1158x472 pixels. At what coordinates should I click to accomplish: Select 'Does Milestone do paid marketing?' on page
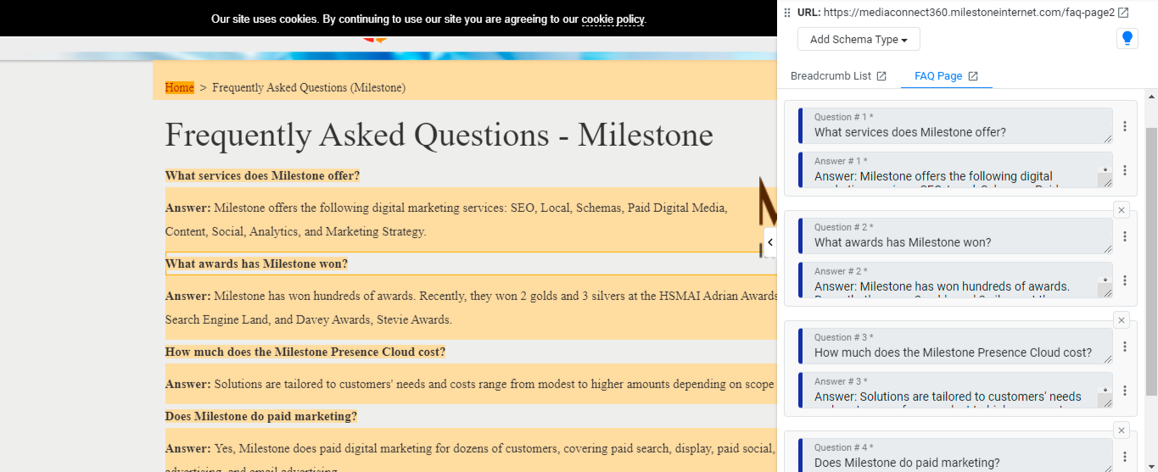coord(261,416)
